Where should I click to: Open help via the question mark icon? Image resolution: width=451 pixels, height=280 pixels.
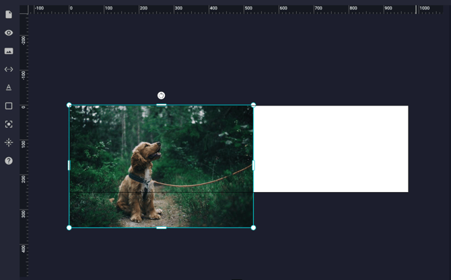9,160
